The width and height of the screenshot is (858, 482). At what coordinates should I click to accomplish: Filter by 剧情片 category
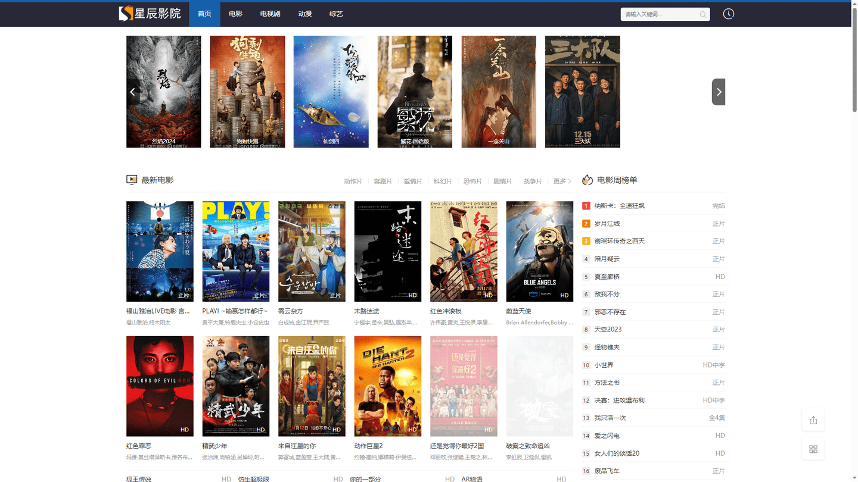pos(502,181)
